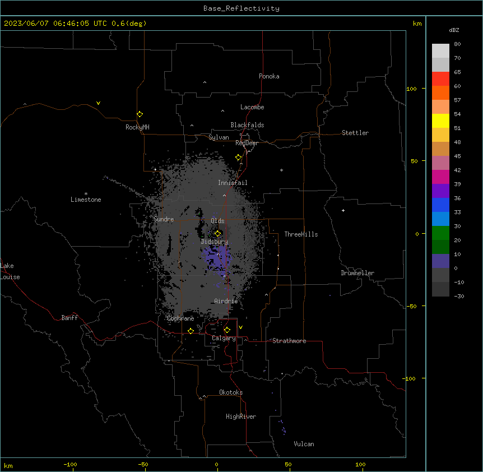483x472 pixels.
Task: Select the Lacombe city label
Action: pos(252,107)
